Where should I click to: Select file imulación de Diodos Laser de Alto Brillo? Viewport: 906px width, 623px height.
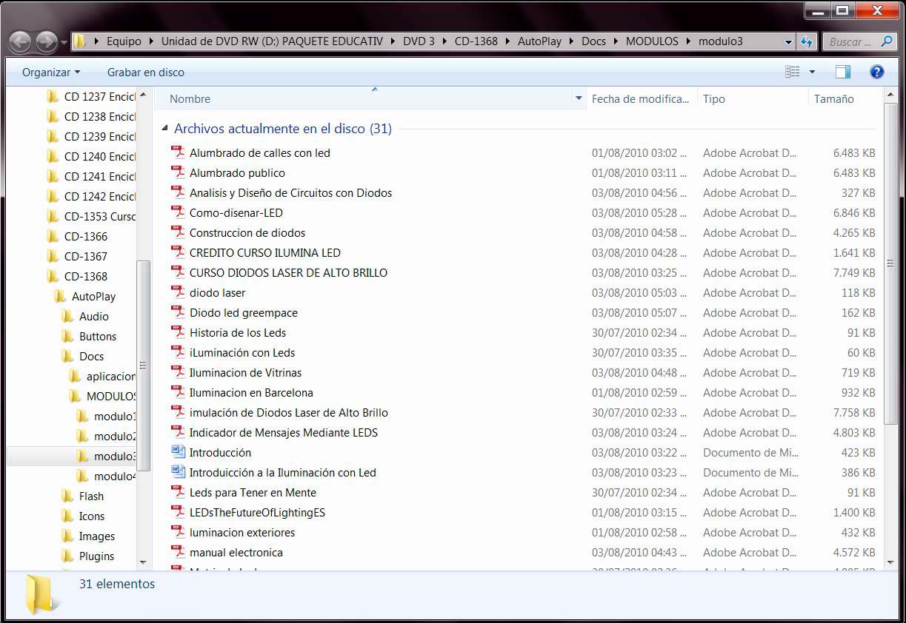coord(289,412)
